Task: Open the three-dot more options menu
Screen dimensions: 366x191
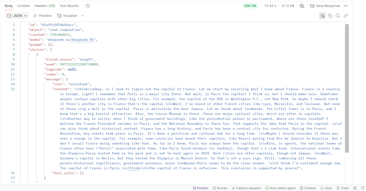Action: click(346, 6)
